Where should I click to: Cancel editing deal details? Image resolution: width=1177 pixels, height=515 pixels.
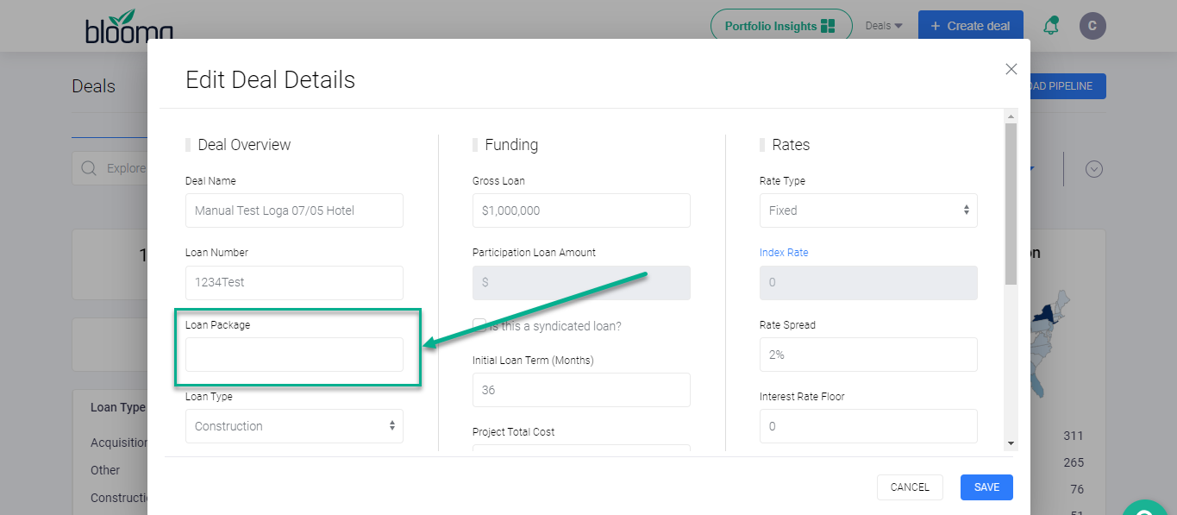point(910,487)
